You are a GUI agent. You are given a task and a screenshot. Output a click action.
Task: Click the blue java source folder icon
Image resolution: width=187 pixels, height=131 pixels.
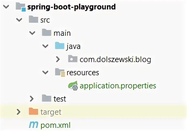59,46
